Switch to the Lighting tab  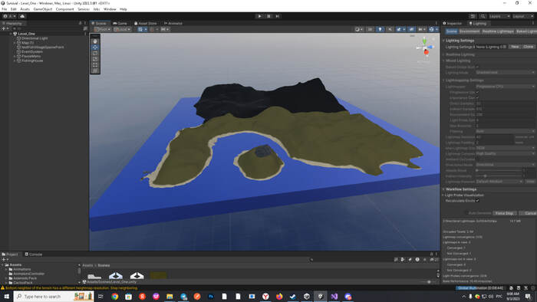(x=478, y=23)
